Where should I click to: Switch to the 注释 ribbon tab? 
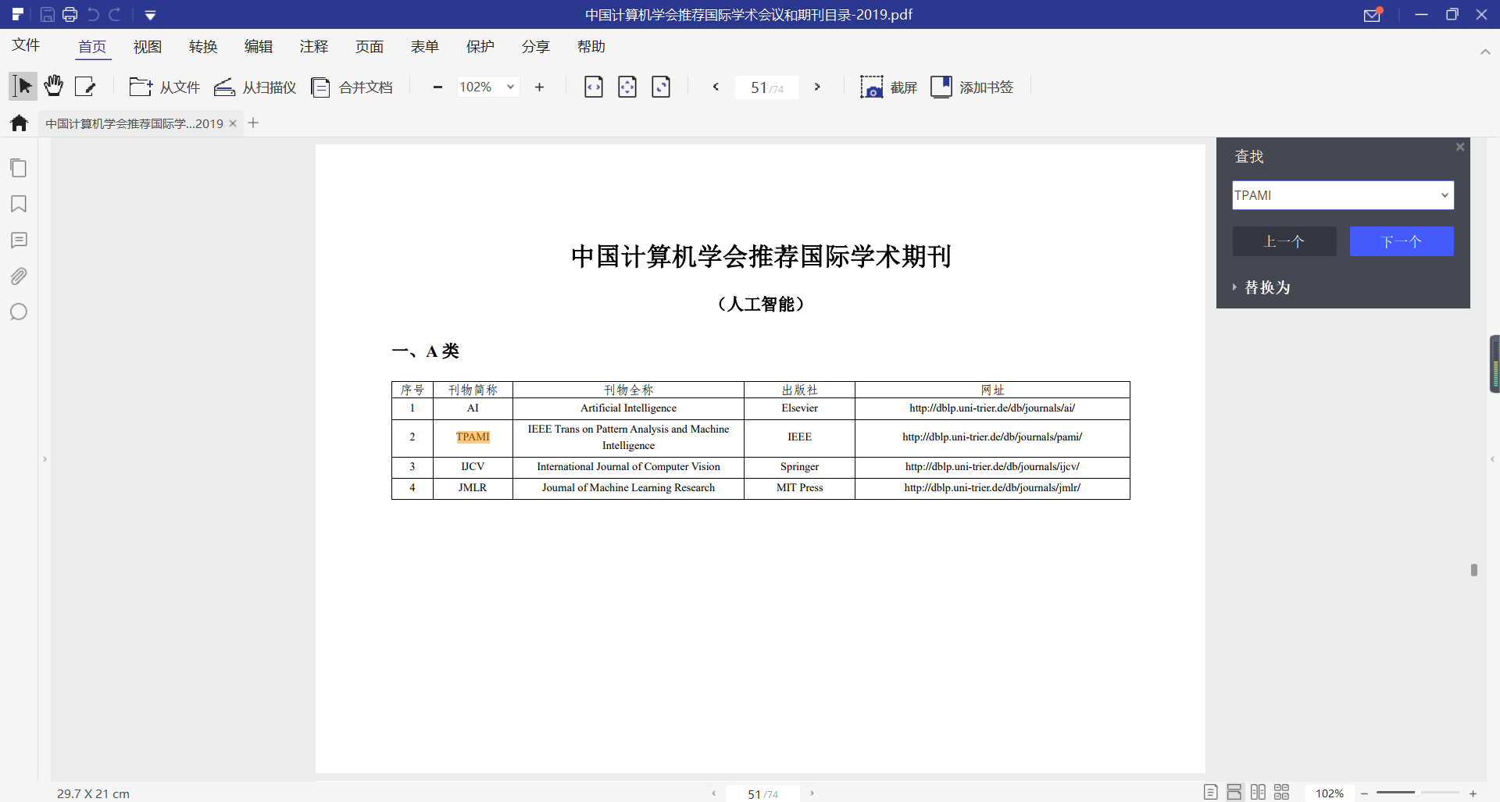pyautogui.click(x=314, y=46)
